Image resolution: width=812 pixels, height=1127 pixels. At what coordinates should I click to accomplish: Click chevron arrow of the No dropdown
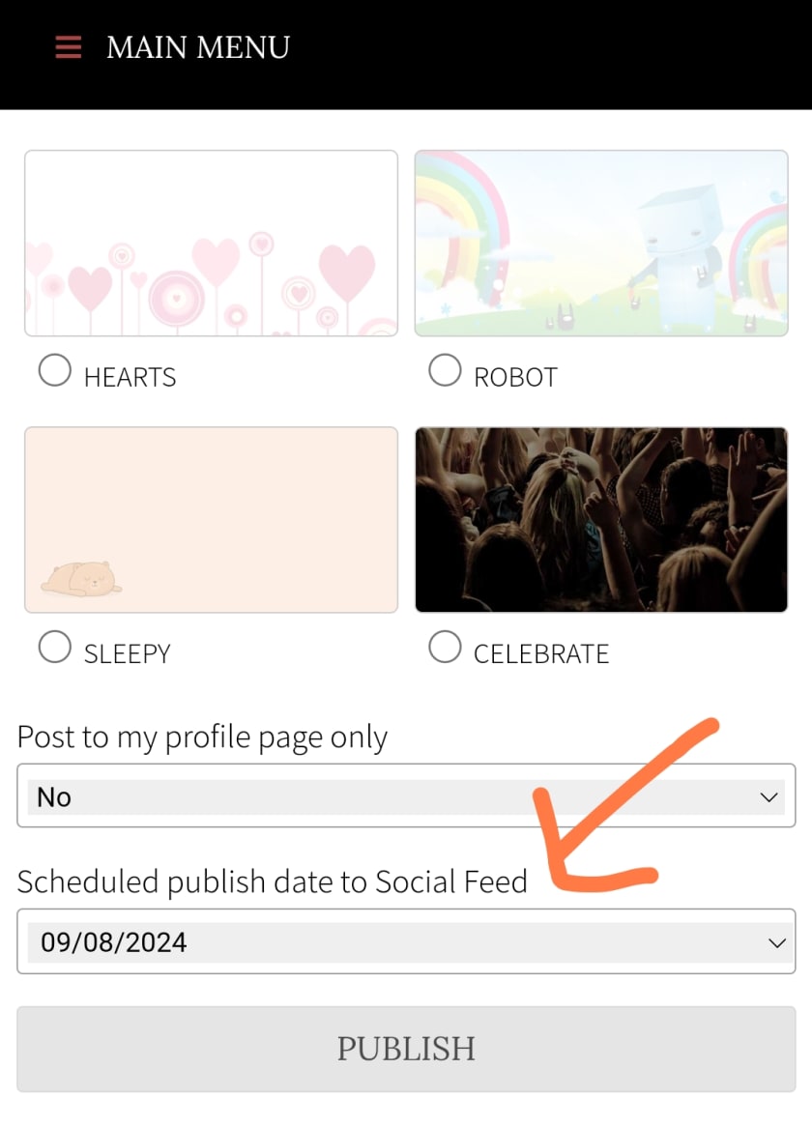(x=768, y=797)
